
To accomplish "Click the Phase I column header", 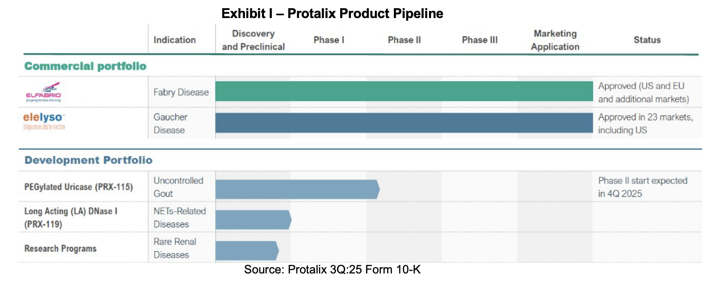I will click(x=329, y=40).
